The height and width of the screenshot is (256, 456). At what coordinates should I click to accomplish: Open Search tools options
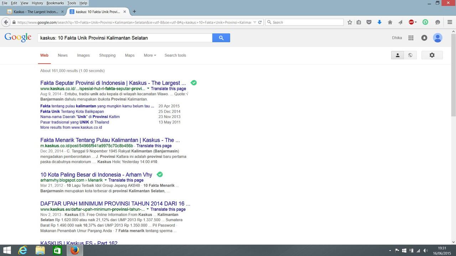point(175,55)
